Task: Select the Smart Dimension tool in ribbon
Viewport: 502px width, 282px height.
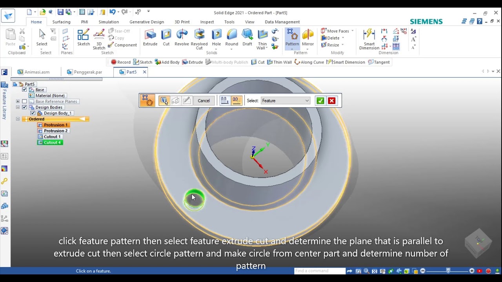Action: (x=369, y=39)
